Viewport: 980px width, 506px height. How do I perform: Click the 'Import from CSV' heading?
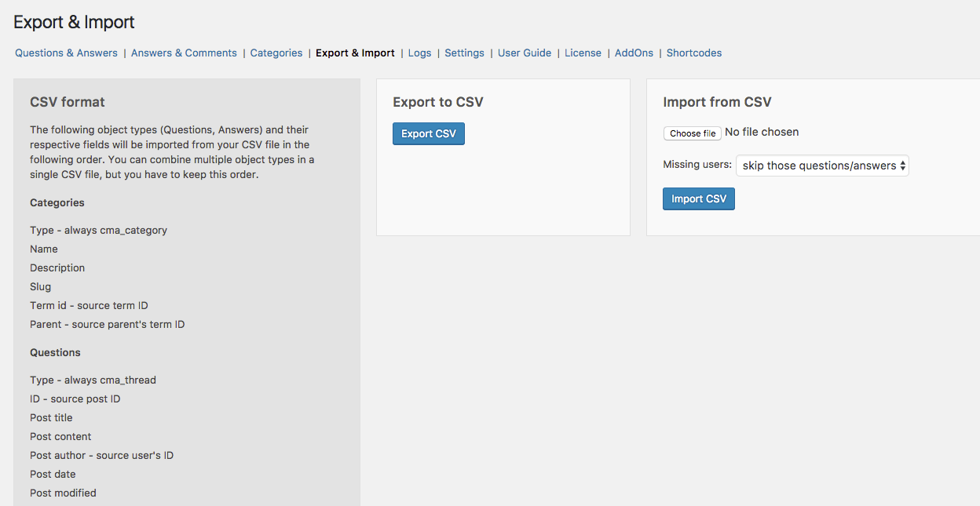pyautogui.click(x=717, y=102)
